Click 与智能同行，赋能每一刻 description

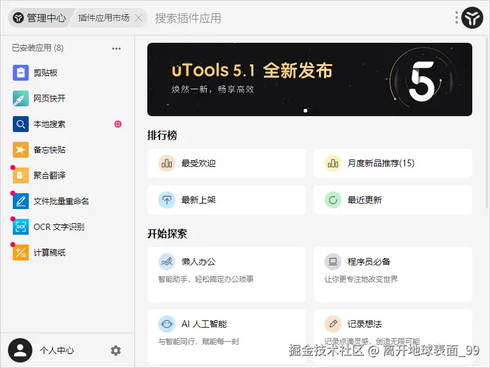click(x=199, y=342)
